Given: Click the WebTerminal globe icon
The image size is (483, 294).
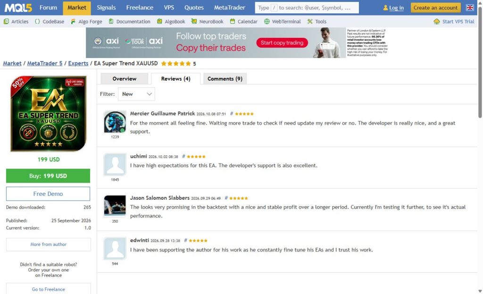Looking at the screenshot, I should pyautogui.click(x=267, y=21).
